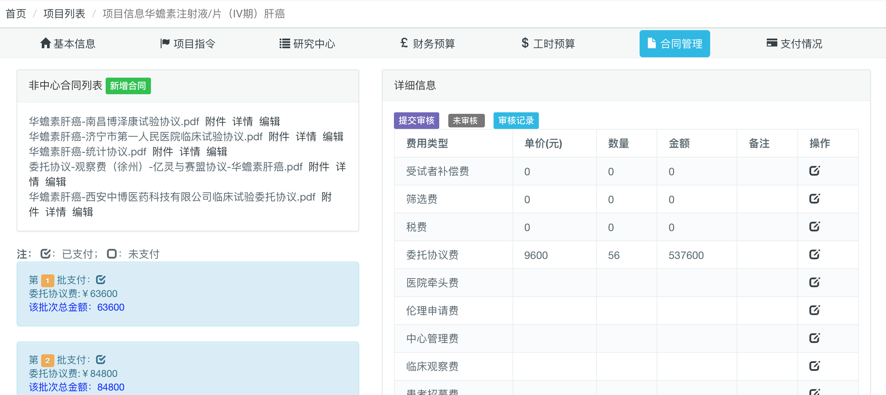Viewport: 886px width, 395px height.
Task: Click the 提交审核 button
Action: click(417, 121)
